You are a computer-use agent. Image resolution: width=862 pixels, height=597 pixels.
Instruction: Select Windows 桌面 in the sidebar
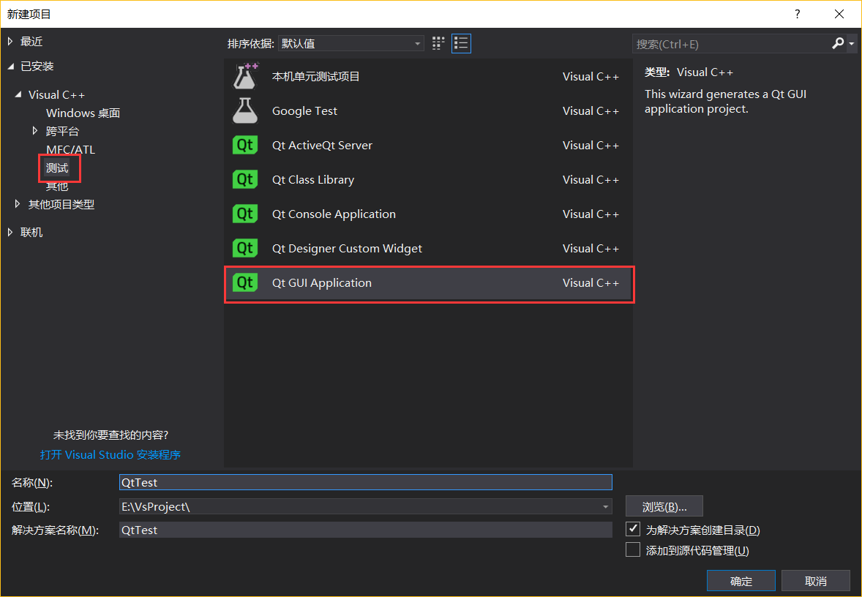(x=83, y=113)
